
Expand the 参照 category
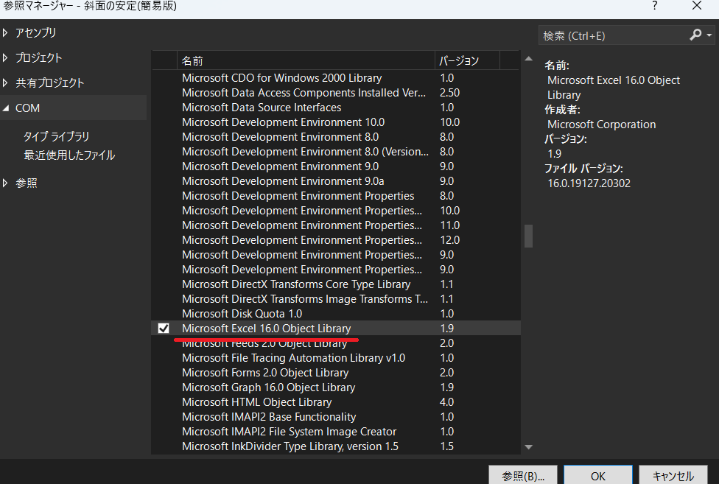[x=7, y=183]
